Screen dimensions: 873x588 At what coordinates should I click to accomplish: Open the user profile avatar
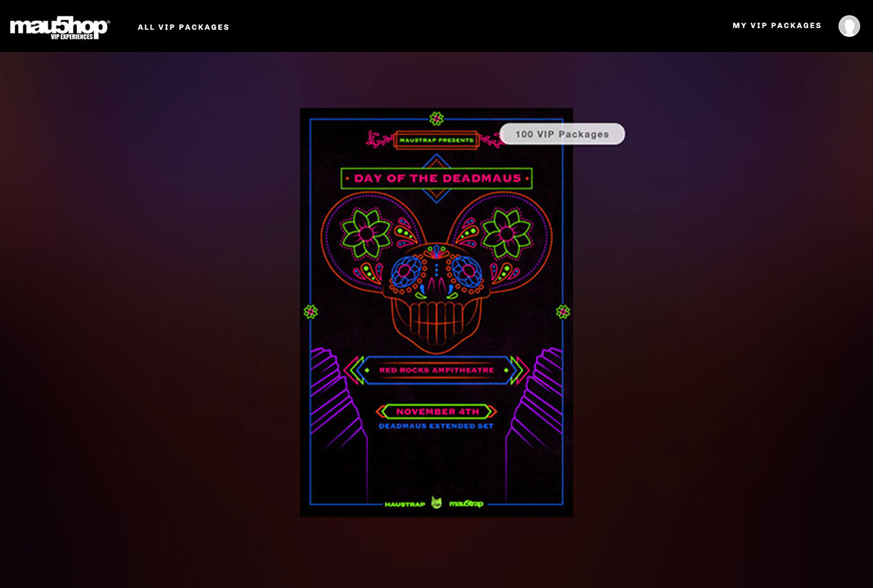point(849,26)
